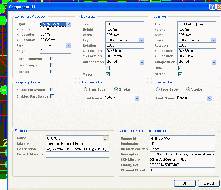Click Designator Width field 0.254mm
Image resolution: width=221 pixels, height=190 pixels.
tap(125, 35)
